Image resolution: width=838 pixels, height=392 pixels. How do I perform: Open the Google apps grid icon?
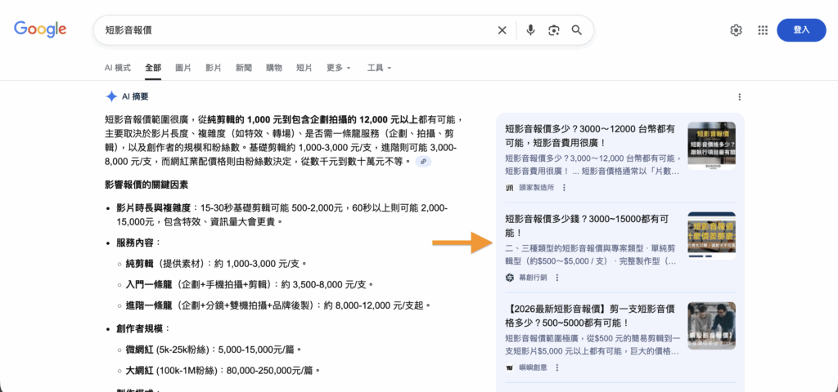click(x=763, y=30)
